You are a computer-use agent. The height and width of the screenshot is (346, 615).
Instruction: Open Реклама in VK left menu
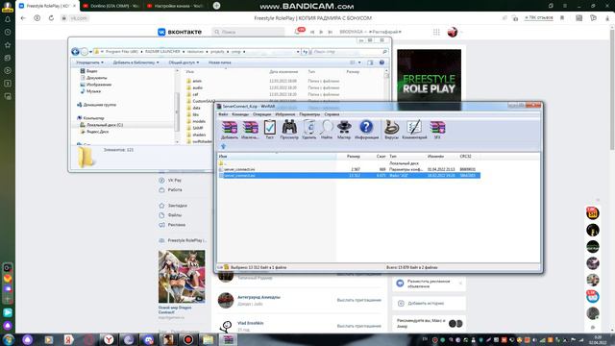click(x=172, y=225)
